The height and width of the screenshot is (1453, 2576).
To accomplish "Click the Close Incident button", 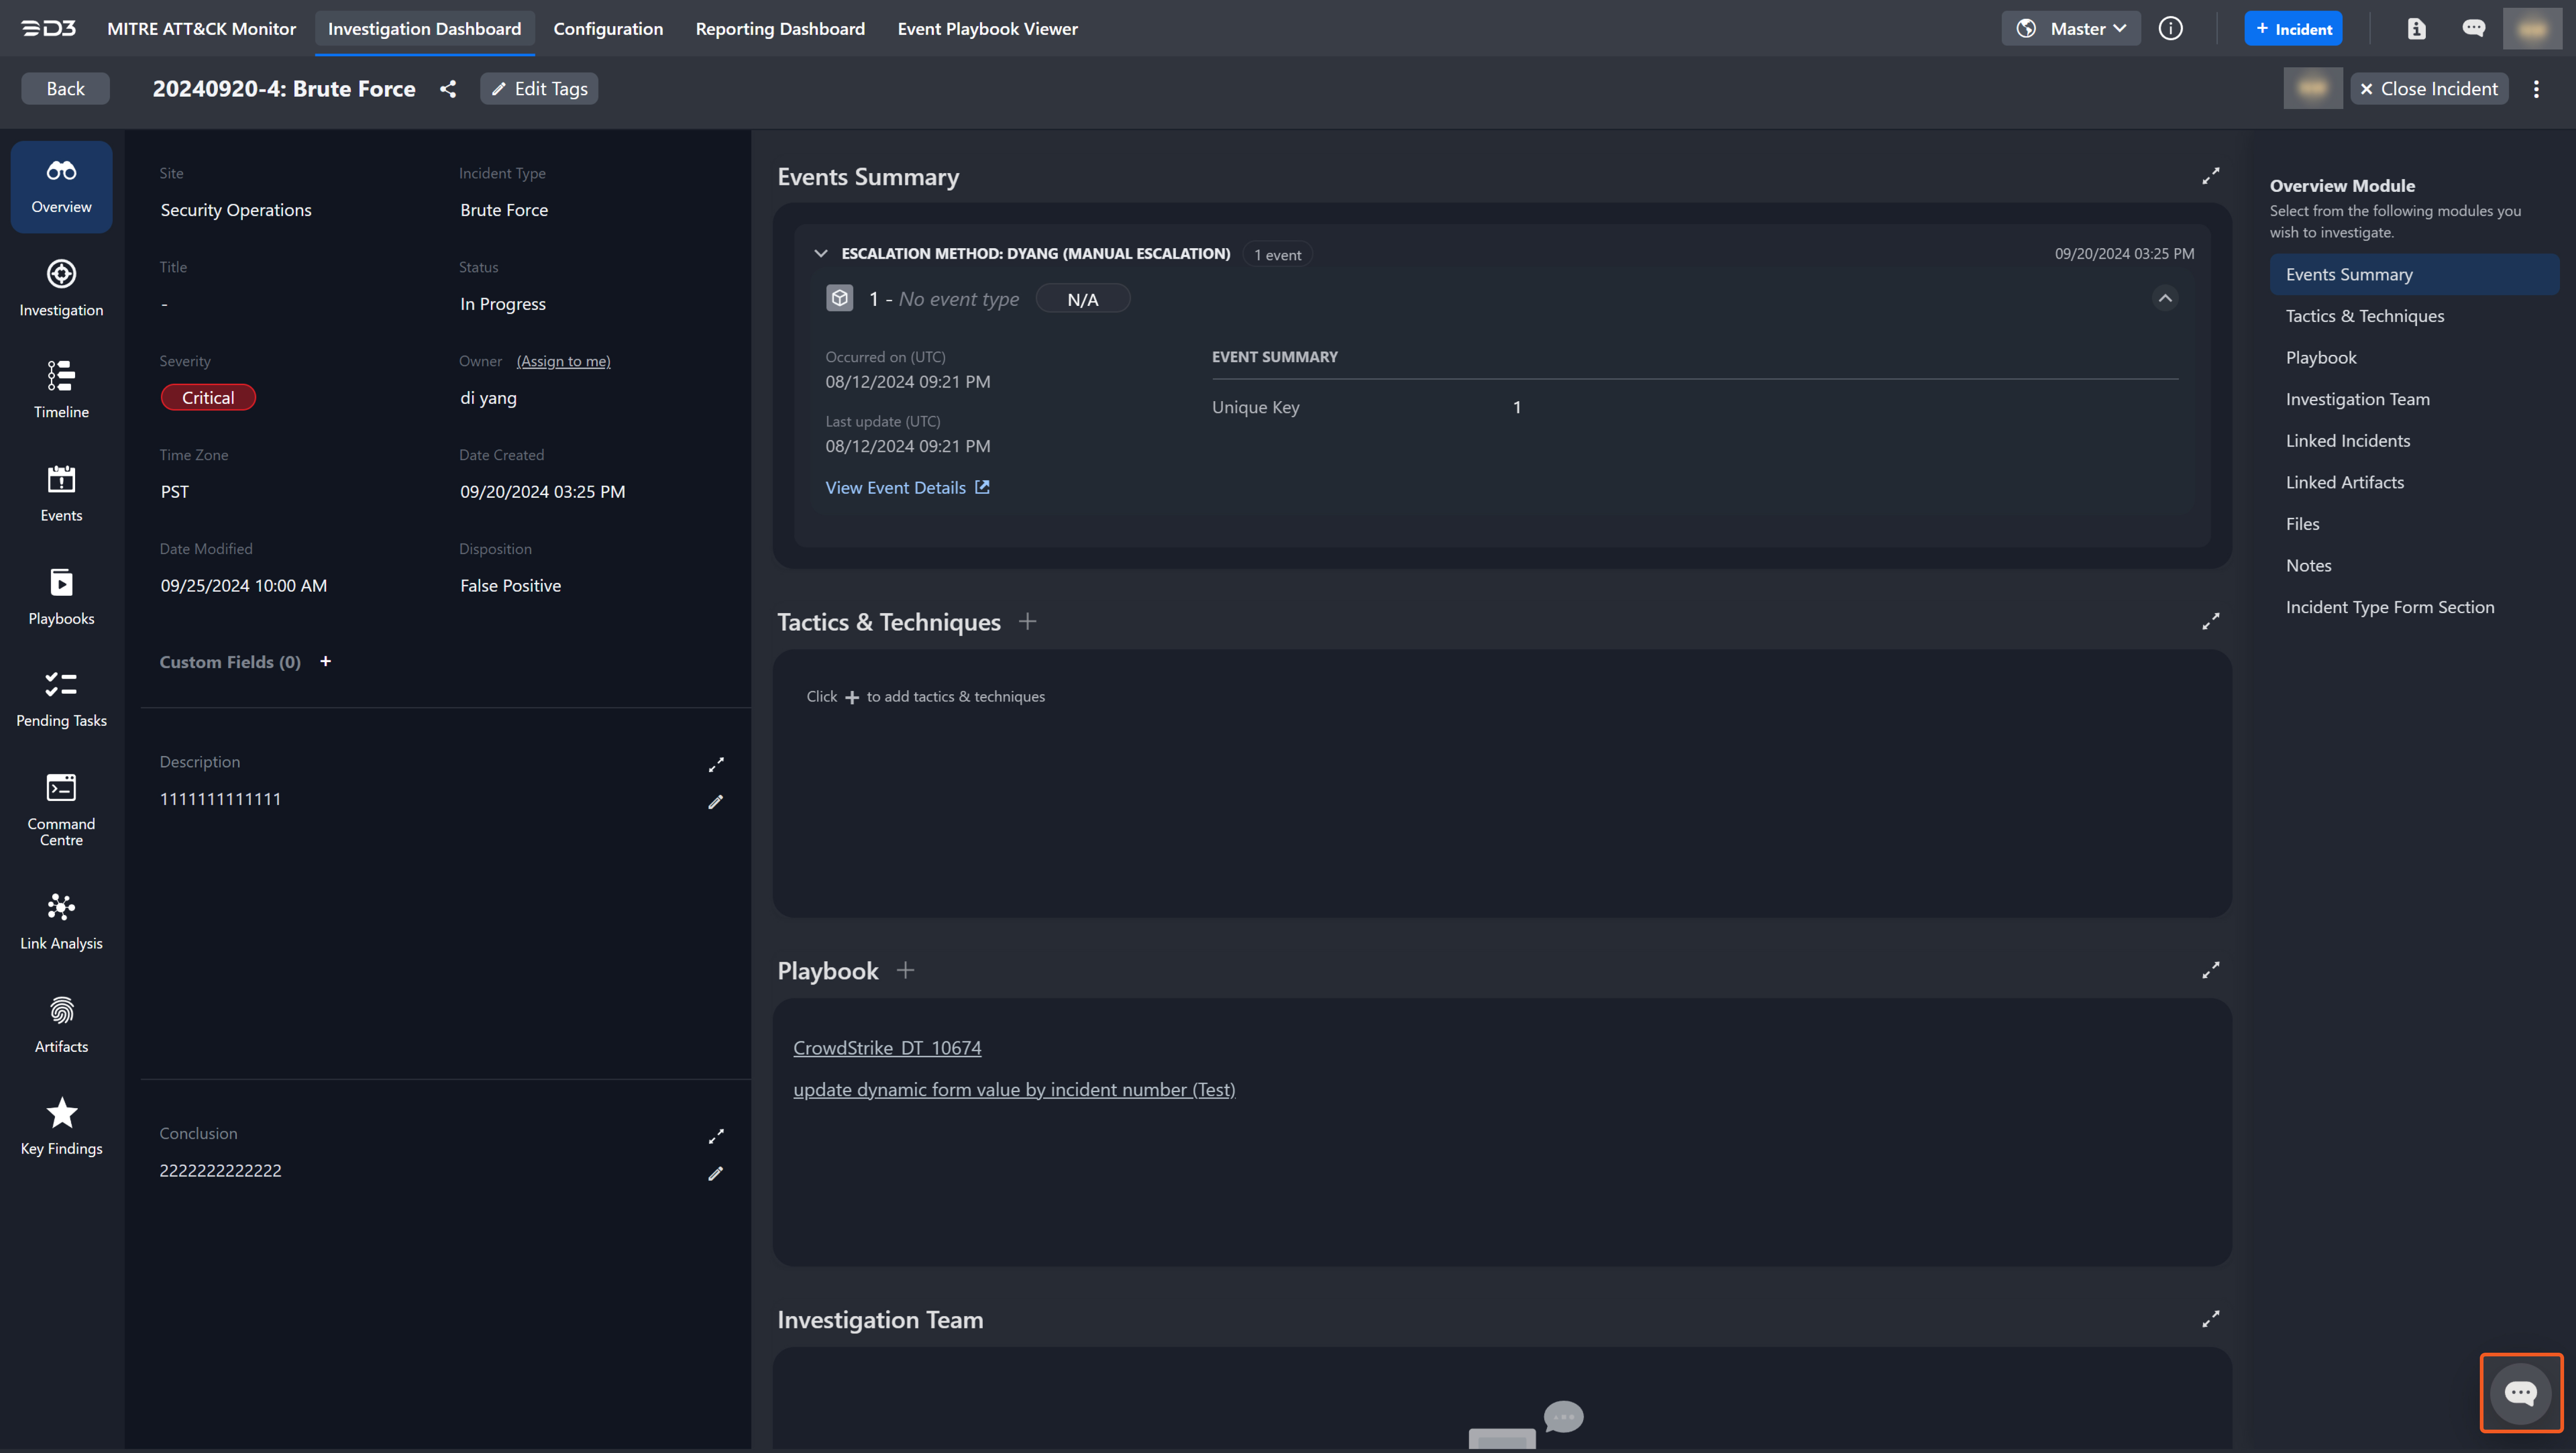I will coord(2428,89).
